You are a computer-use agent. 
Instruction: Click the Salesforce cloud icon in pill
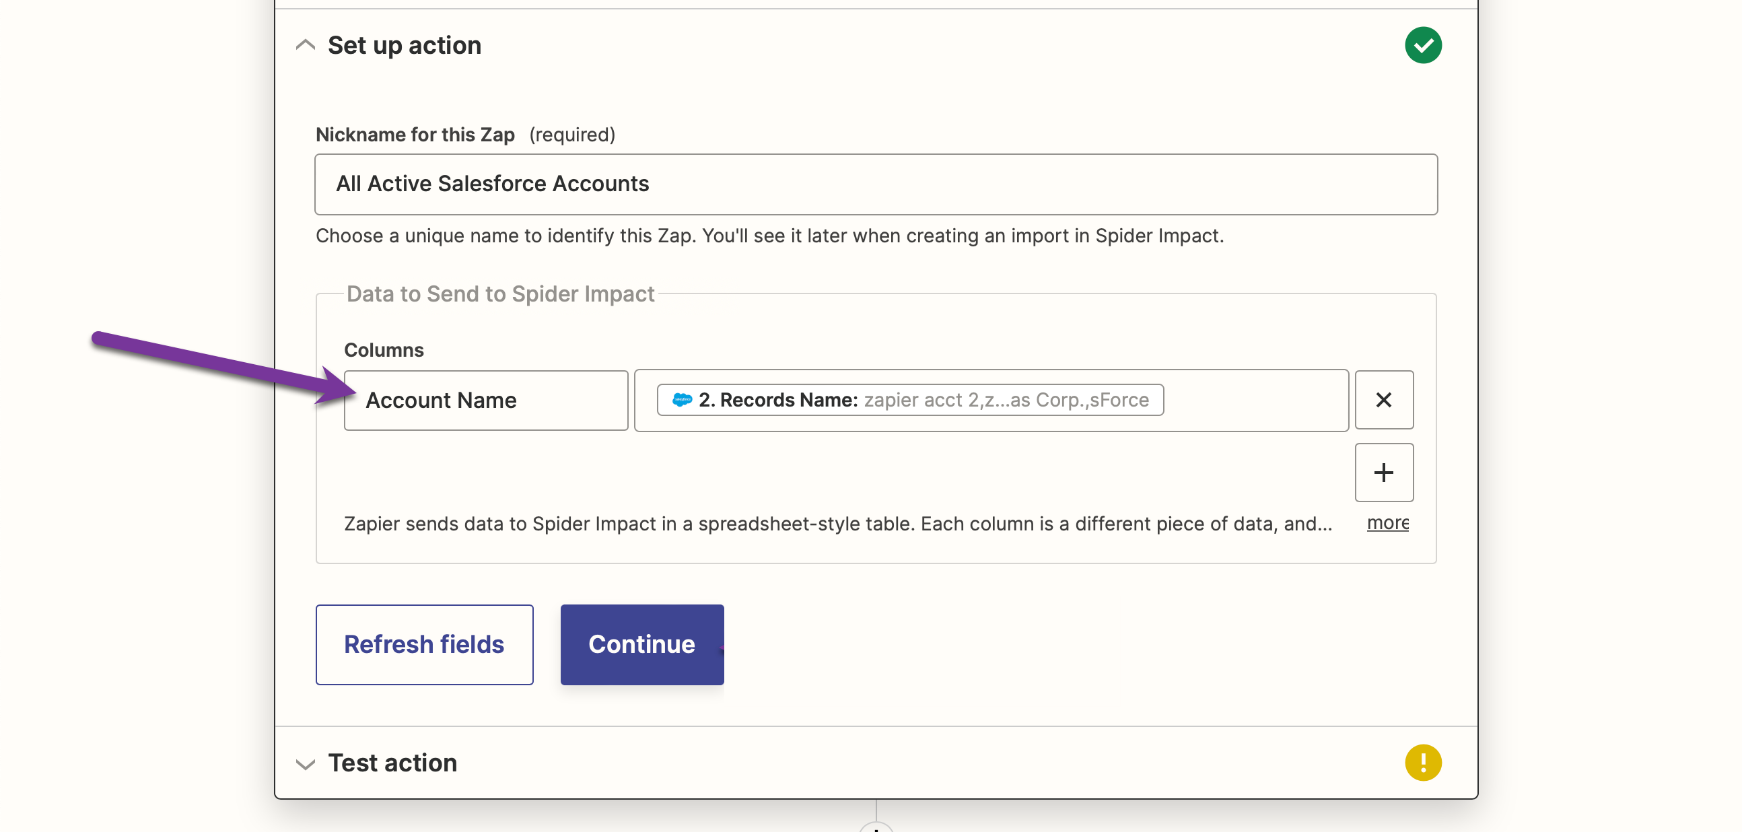682,400
